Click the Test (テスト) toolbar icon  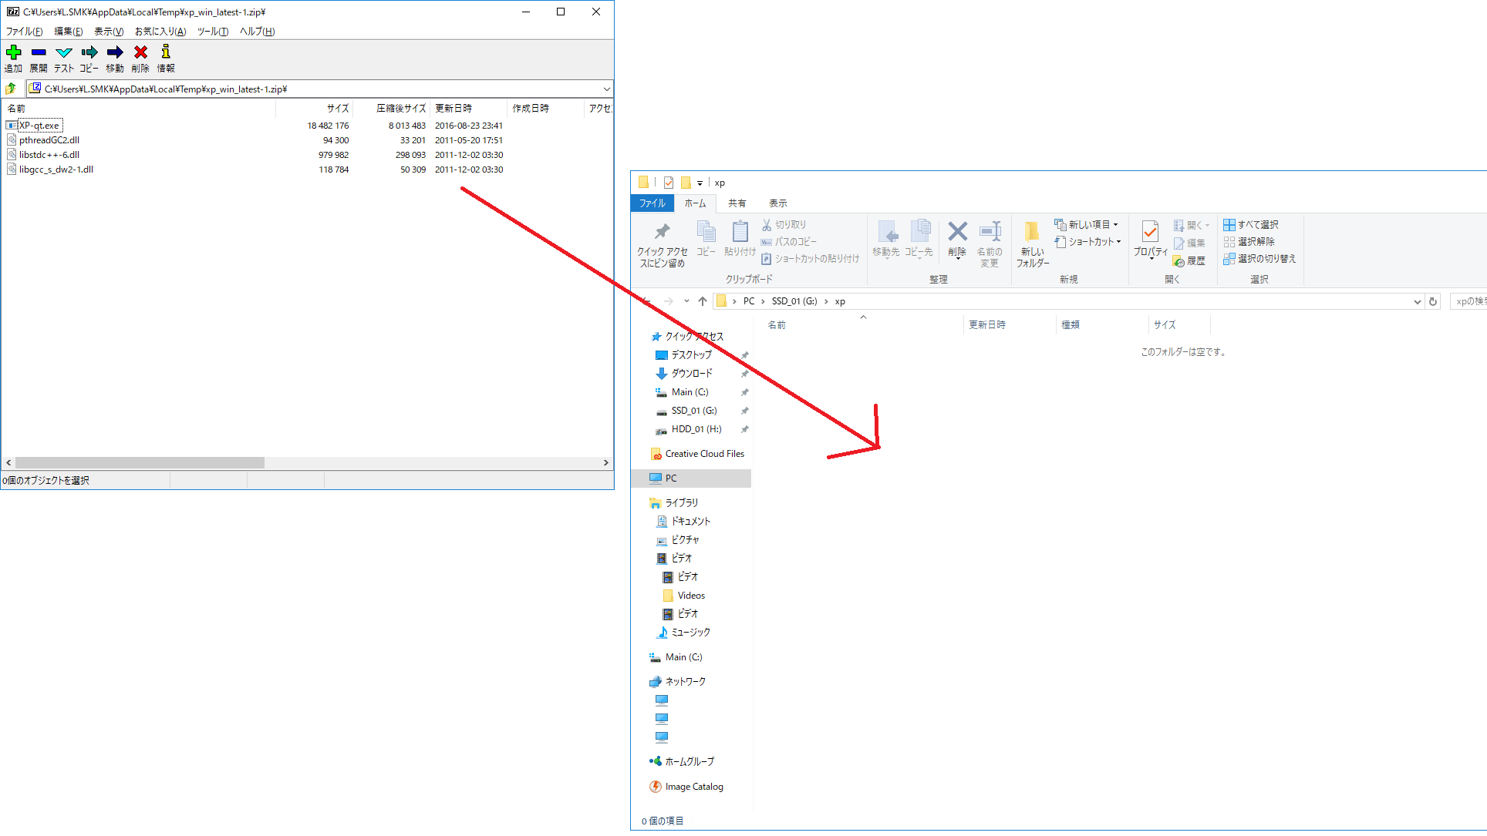point(64,52)
